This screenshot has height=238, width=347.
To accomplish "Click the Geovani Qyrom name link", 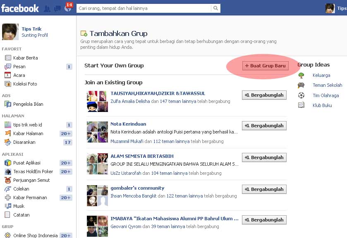I will coord(126,226).
